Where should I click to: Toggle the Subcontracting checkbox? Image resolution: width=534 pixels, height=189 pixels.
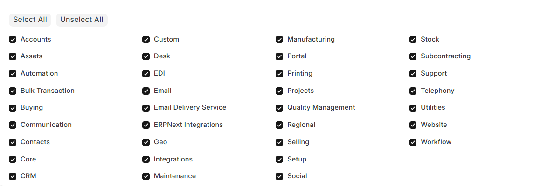(x=413, y=56)
